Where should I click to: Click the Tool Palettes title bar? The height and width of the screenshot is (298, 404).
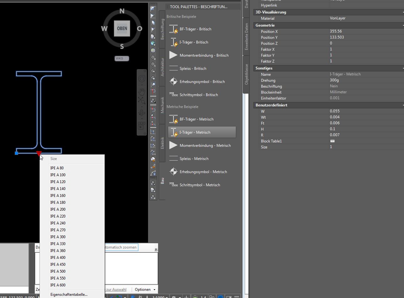pyautogui.click(x=203, y=7)
